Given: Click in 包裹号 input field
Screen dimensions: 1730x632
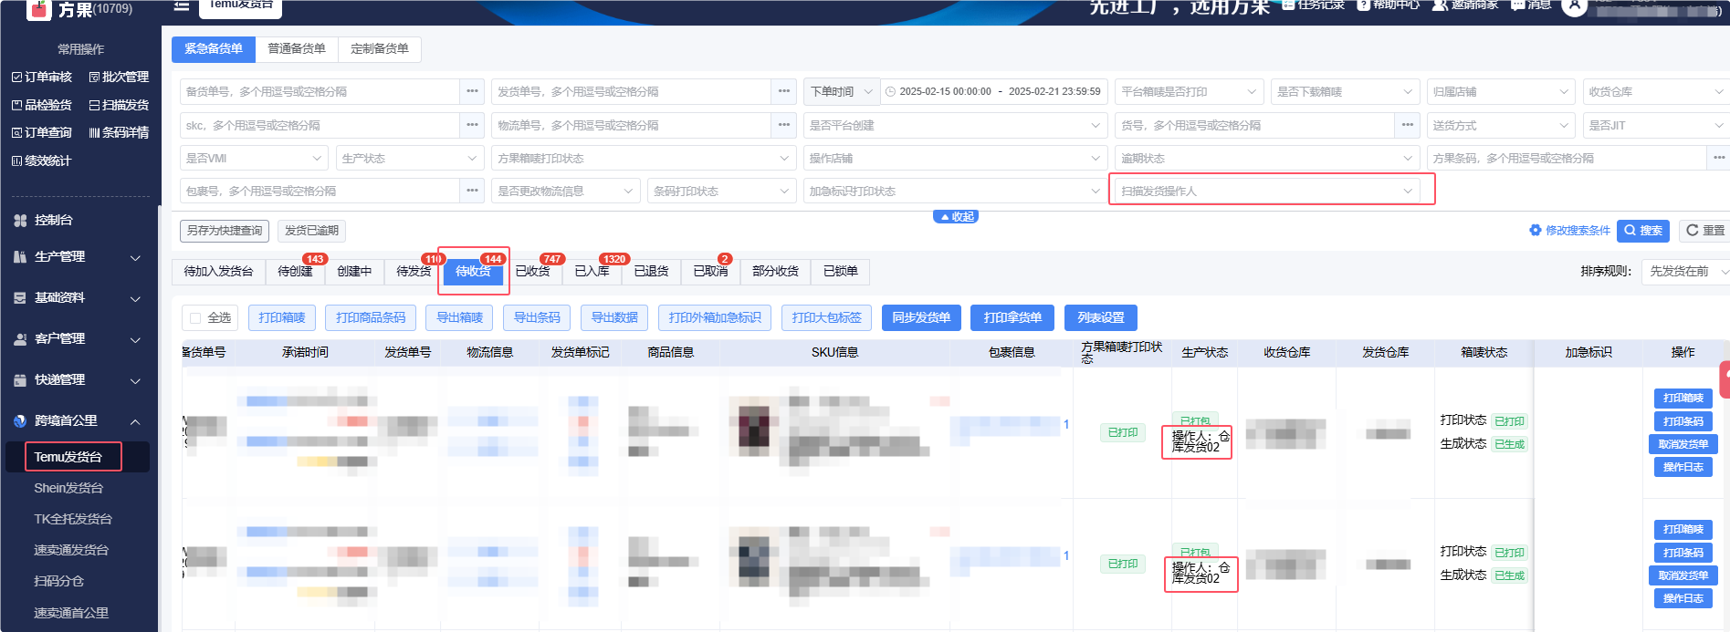Looking at the screenshot, I should click(320, 191).
